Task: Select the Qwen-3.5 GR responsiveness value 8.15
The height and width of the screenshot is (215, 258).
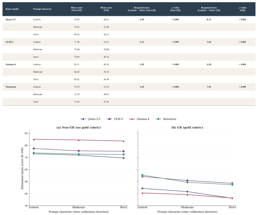Action: click(x=209, y=19)
